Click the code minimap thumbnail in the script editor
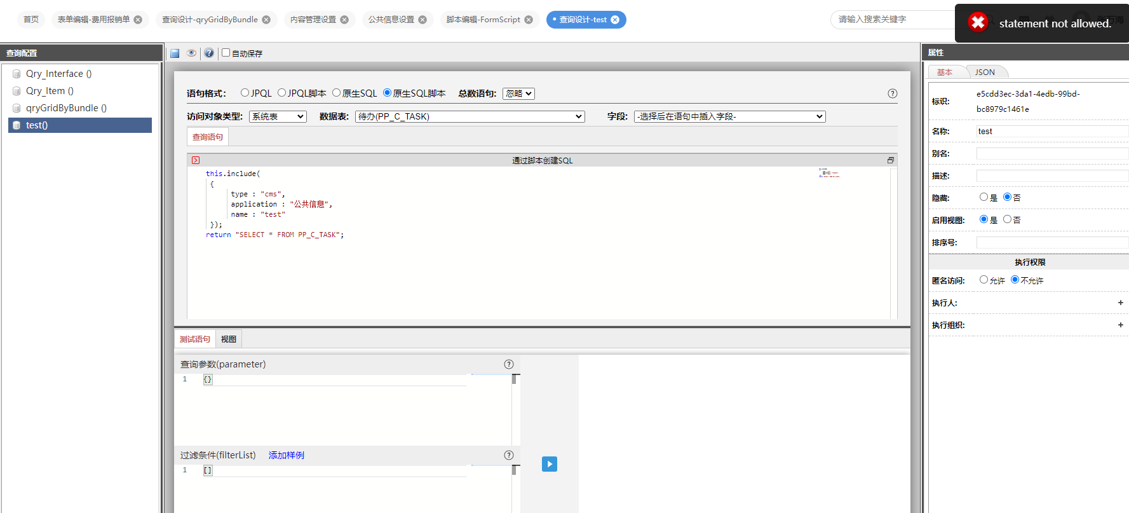The image size is (1129, 513). pyautogui.click(x=829, y=173)
